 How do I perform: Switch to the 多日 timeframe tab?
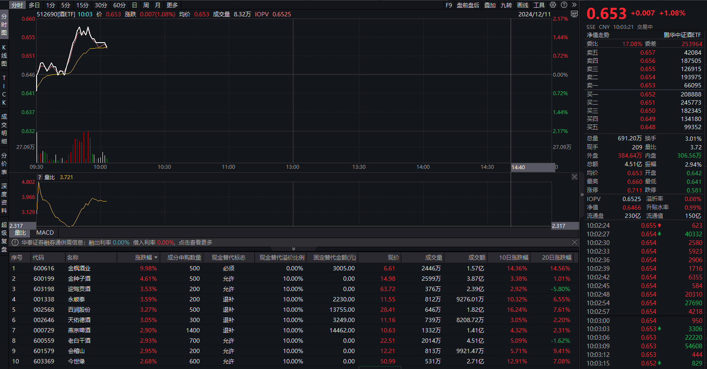coord(34,5)
